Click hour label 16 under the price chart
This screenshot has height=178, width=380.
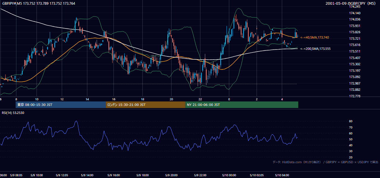pyautogui.click(x=114, y=99)
